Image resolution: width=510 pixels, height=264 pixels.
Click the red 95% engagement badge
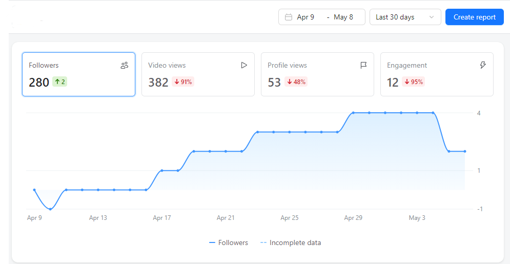click(413, 82)
